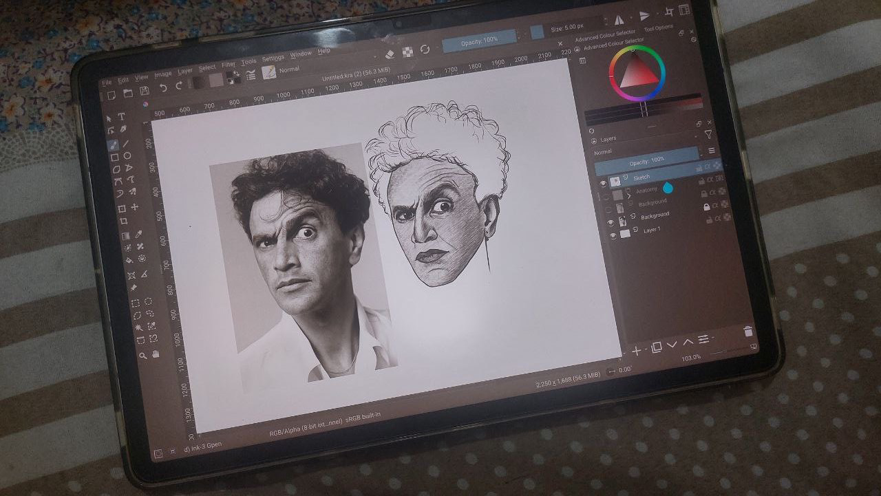Open the brush preset chooser
This screenshot has height=496, width=881.
(268, 72)
